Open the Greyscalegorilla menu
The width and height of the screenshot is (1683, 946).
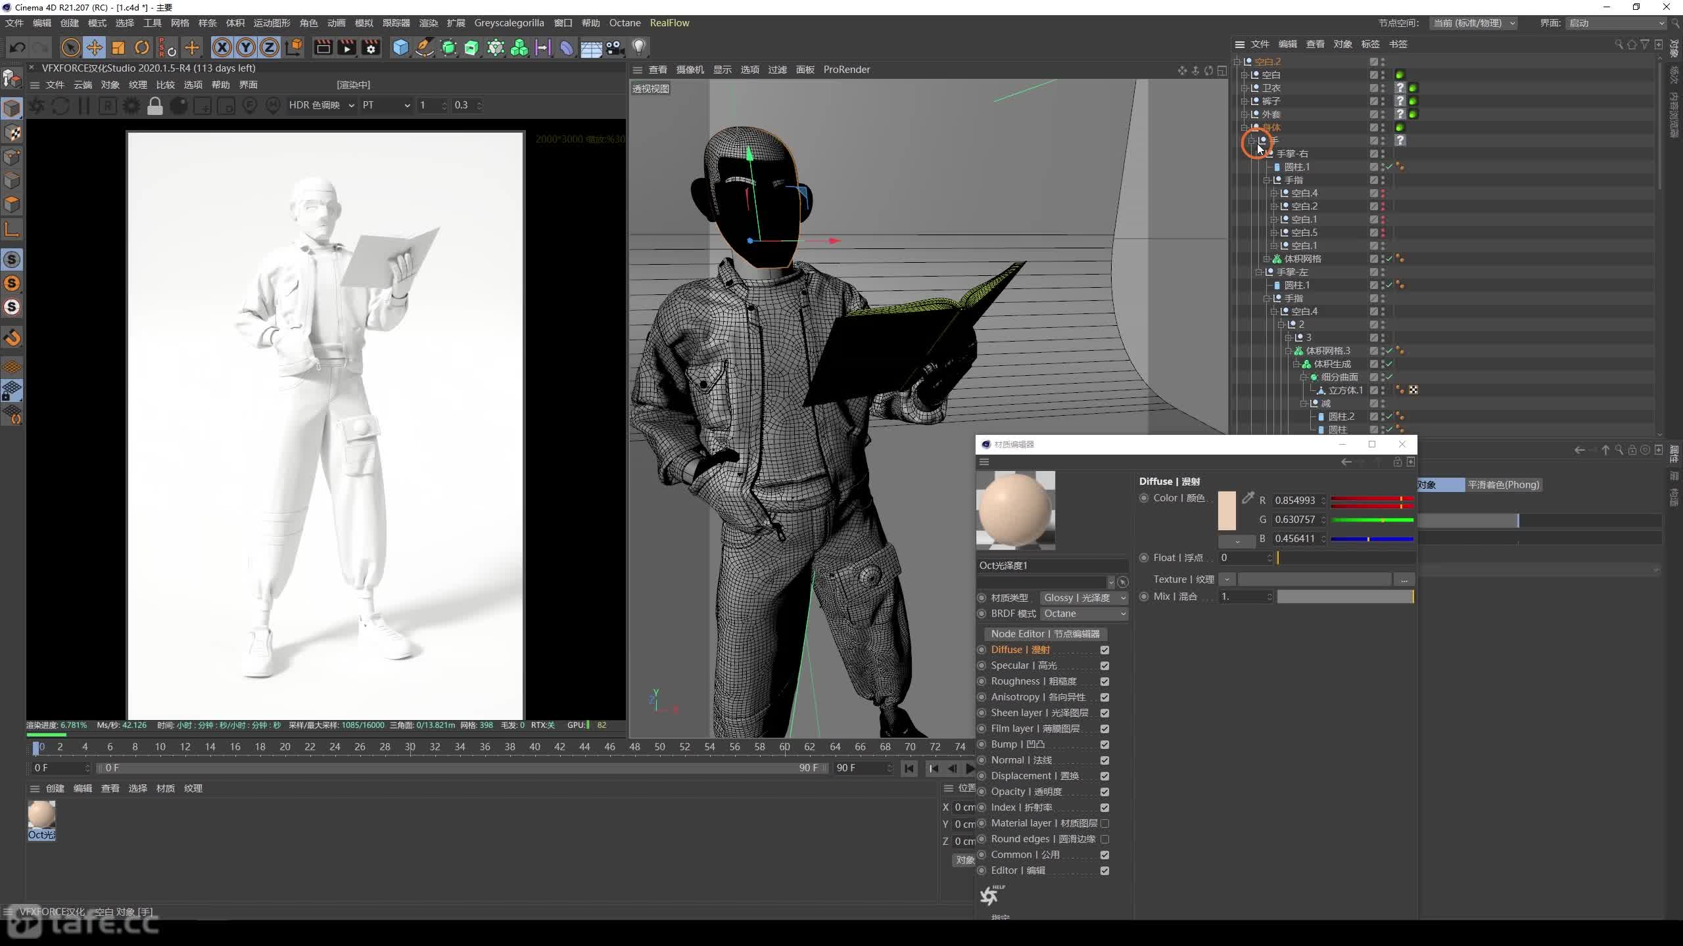[509, 23]
